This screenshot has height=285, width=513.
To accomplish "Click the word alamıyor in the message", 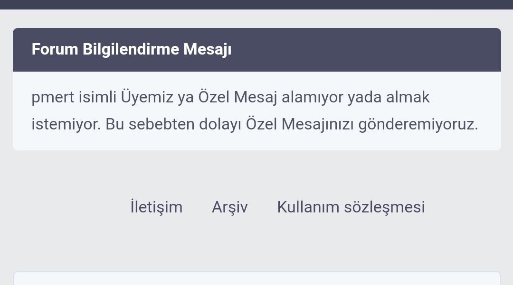I will [312, 97].
